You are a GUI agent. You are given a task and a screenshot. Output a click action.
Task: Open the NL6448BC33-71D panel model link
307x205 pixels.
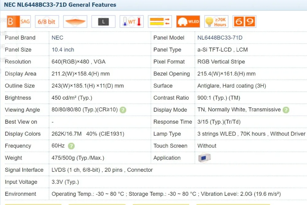tap(220, 37)
